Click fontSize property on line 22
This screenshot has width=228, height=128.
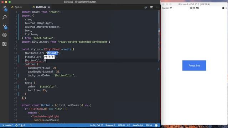(x=34, y=90)
